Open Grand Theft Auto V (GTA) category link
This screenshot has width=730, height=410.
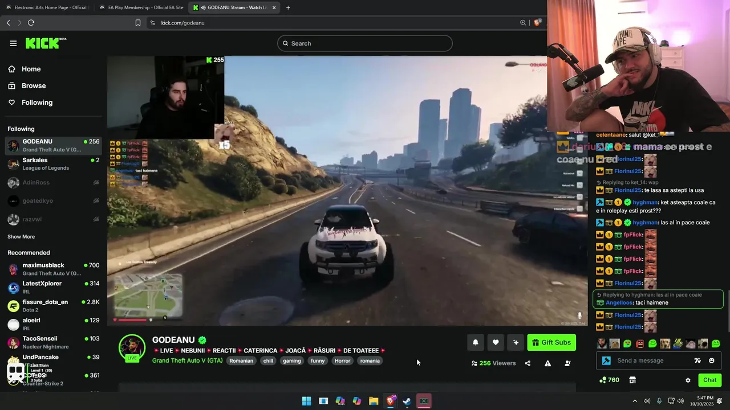click(188, 360)
